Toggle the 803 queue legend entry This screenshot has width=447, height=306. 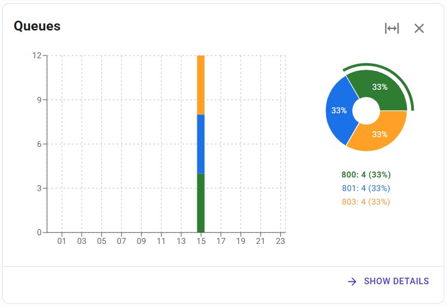(366, 202)
